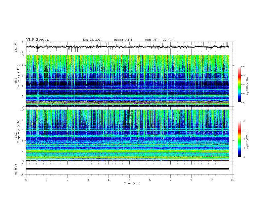Click the "10" tick on the time axis
Image resolution: width=262 pixels, height=202 pixels.
pyautogui.click(x=233, y=180)
